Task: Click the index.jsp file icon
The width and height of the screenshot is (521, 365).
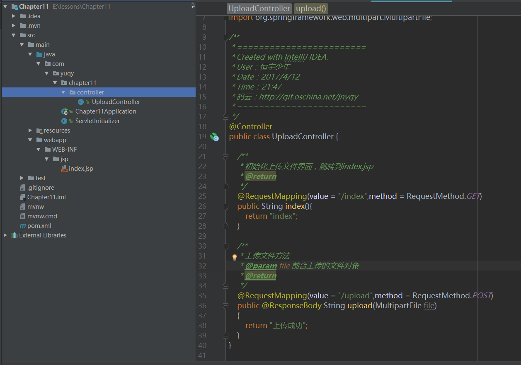Action: coord(64,169)
